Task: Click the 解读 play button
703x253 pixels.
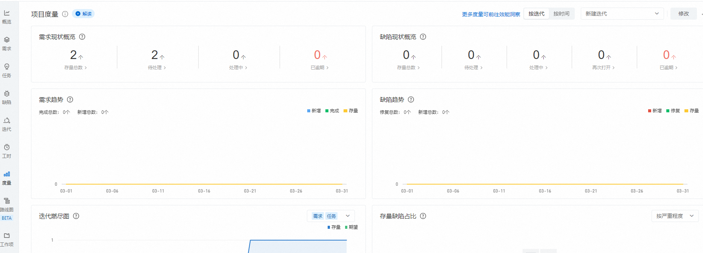Action: tap(83, 14)
